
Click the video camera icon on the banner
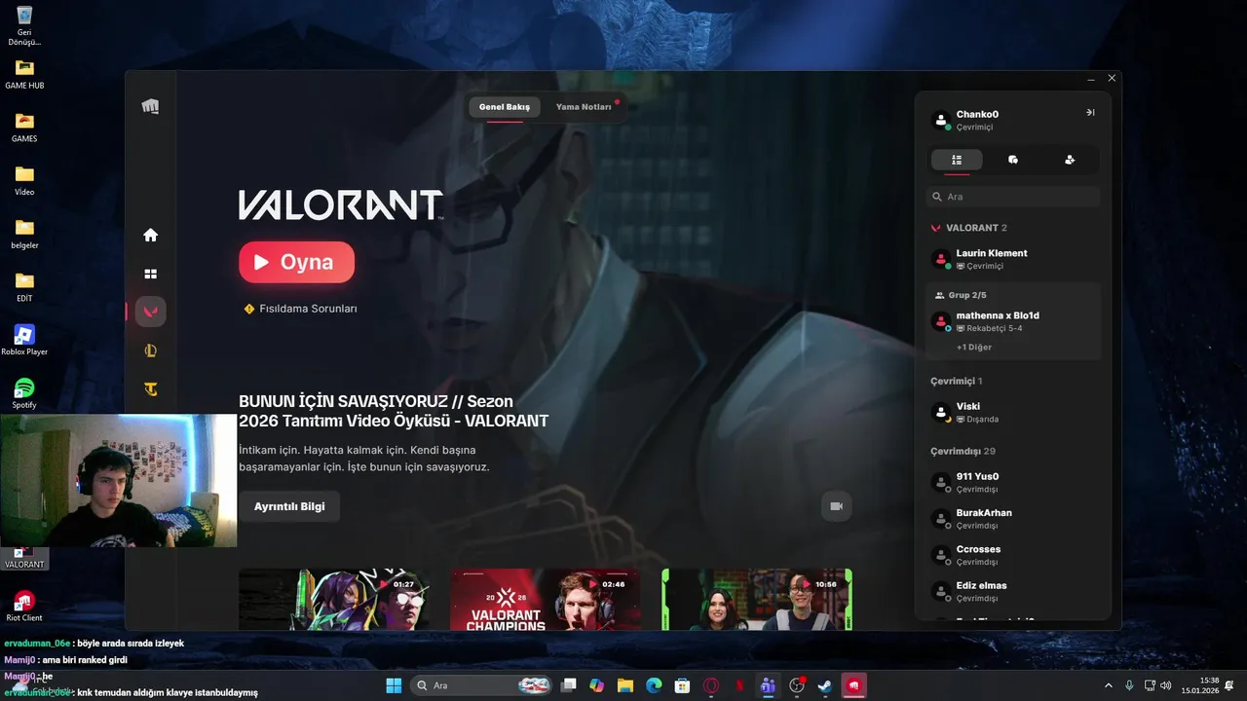pos(836,506)
